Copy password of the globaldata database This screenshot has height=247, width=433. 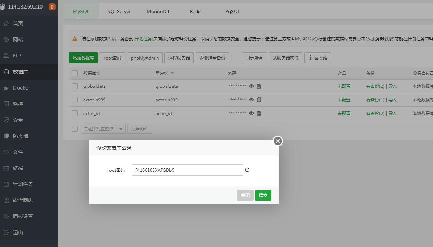tap(259, 86)
